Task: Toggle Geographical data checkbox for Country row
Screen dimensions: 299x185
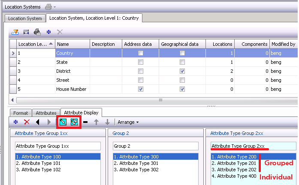Action: tap(182, 53)
